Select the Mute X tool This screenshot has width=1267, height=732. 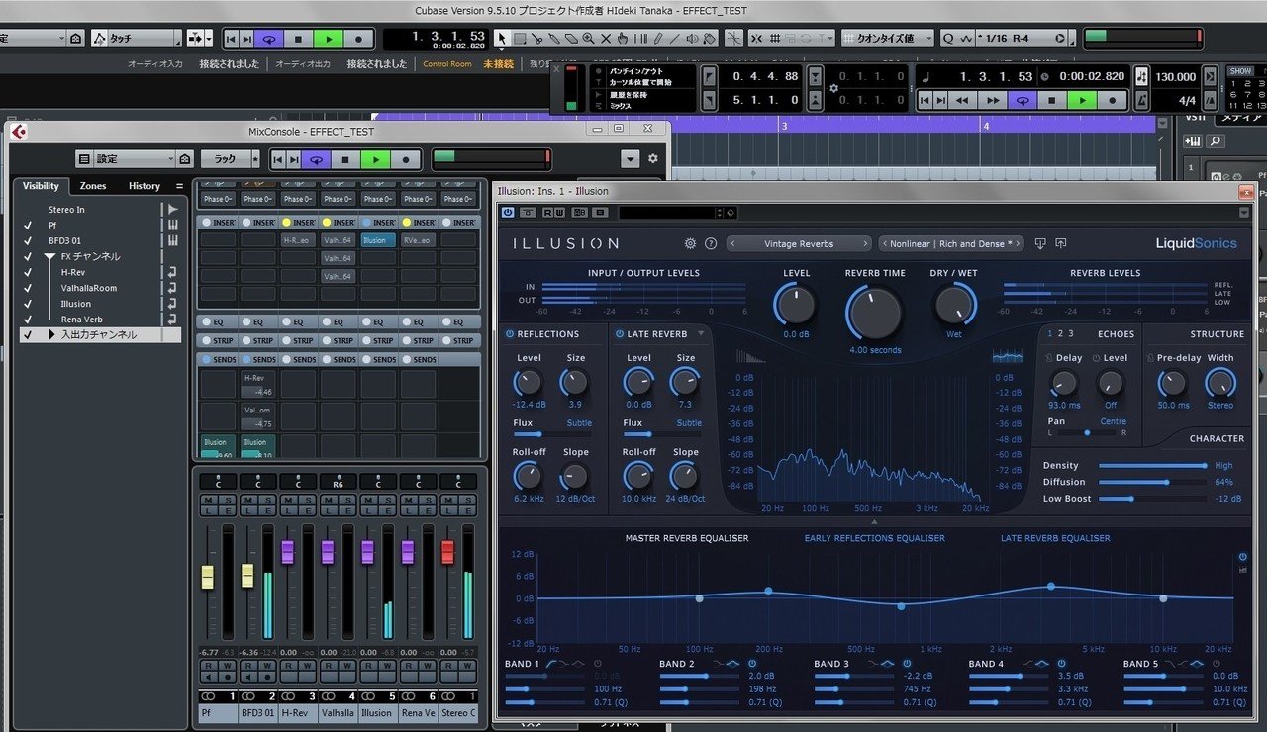coord(605,39)
